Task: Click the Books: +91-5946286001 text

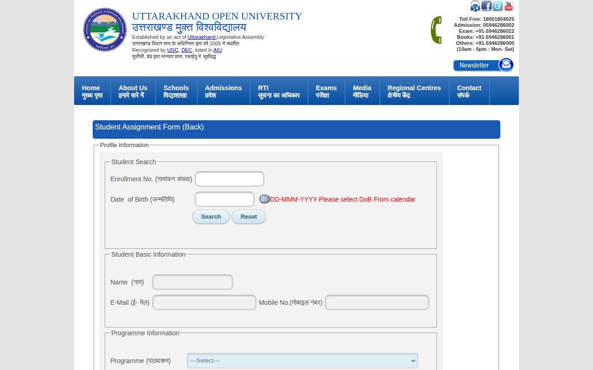Action: point(486,37)
